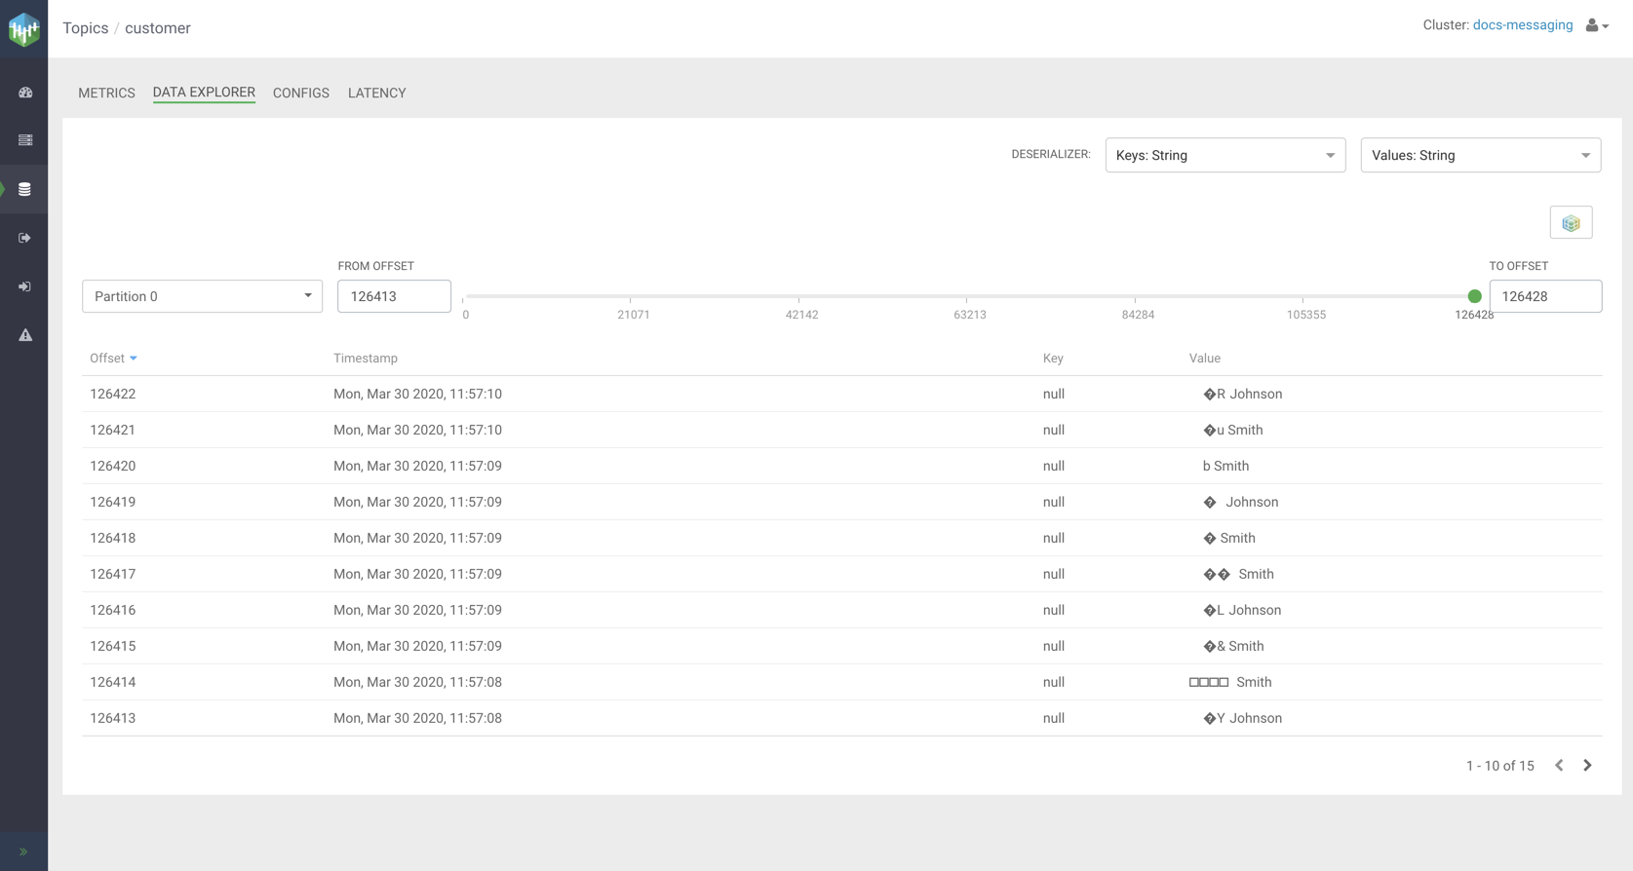Switch to the METRICS tab
1633x871 pixels.
tap(106, 94)
